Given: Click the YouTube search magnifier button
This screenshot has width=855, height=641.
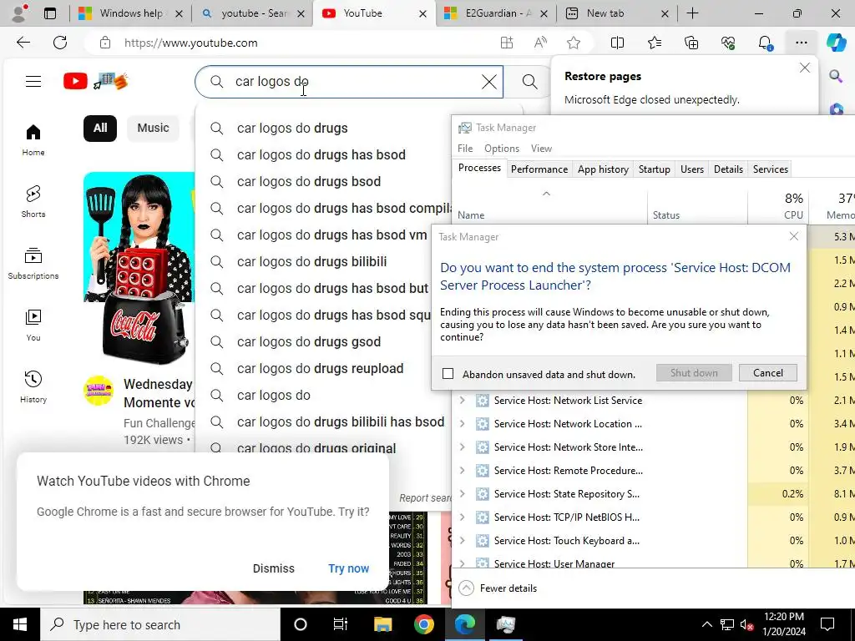Looking at the screenshot, I should [529, 82].
